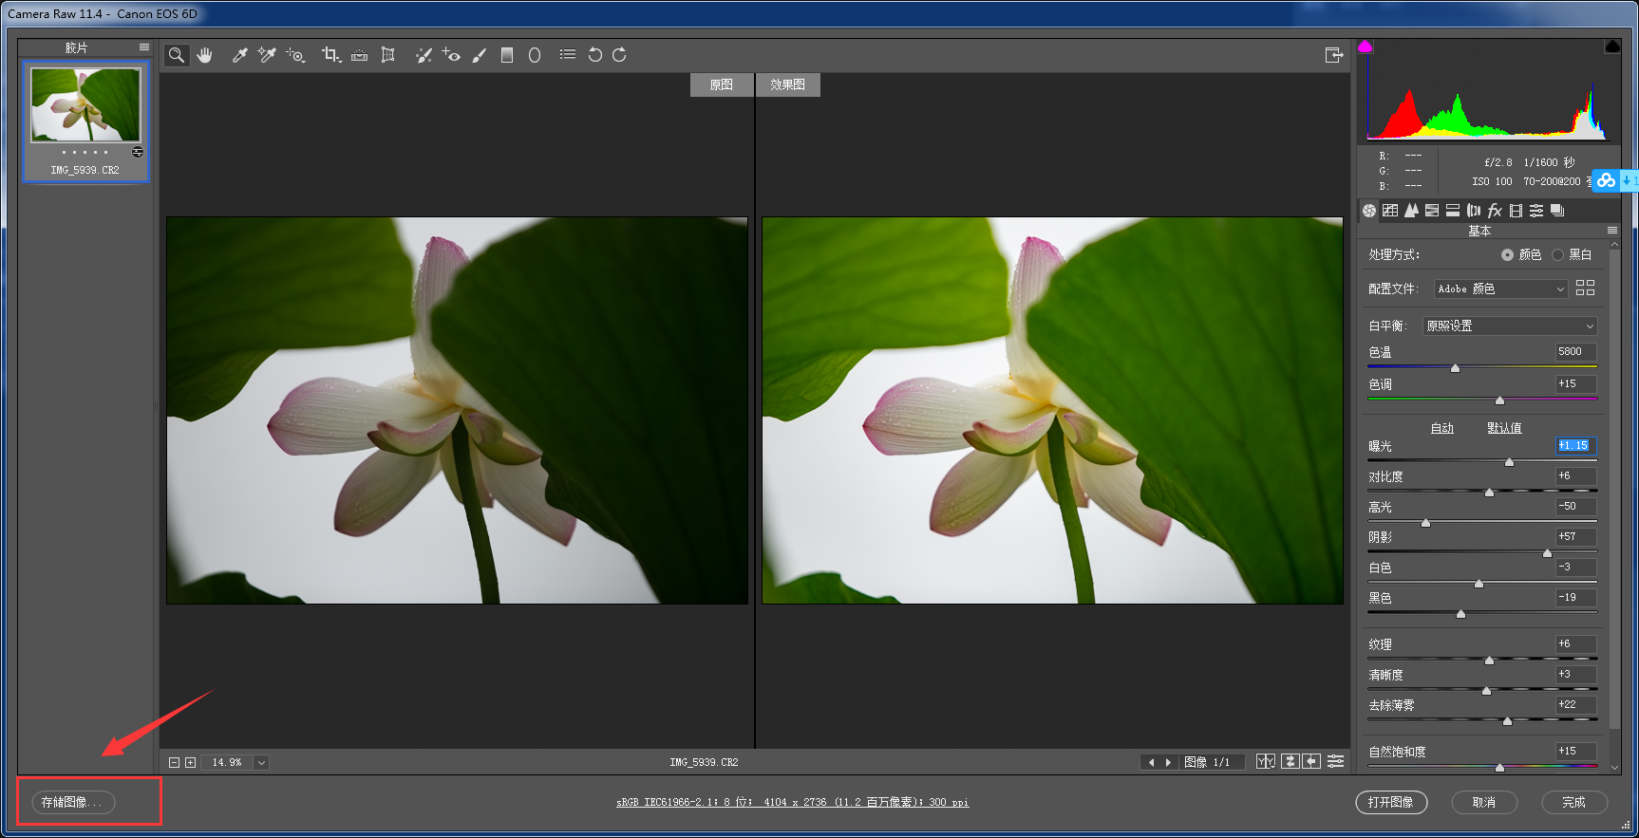Select the Spot Removal brush tool

424,55
